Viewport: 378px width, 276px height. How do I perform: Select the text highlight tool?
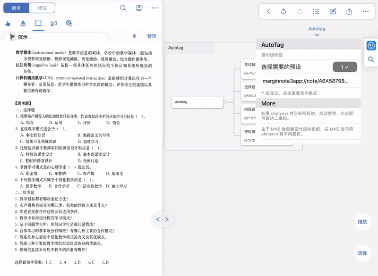tap(23, 23)
